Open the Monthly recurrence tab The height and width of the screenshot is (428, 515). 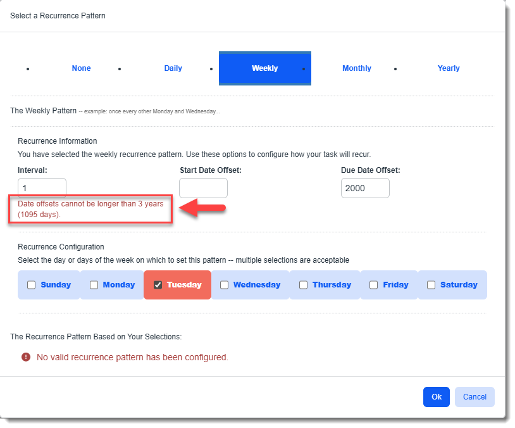[356, 68]
